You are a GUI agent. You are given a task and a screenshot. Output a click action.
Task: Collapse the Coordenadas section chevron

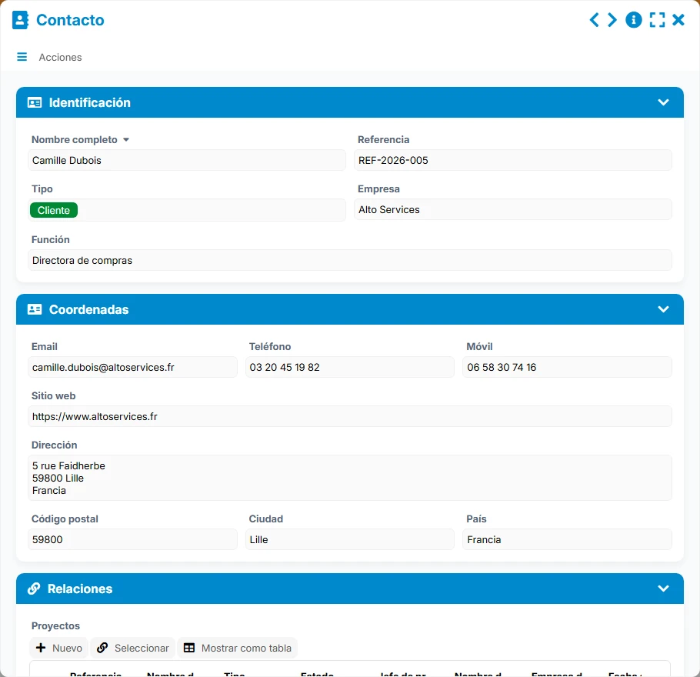tap(663, 309)
